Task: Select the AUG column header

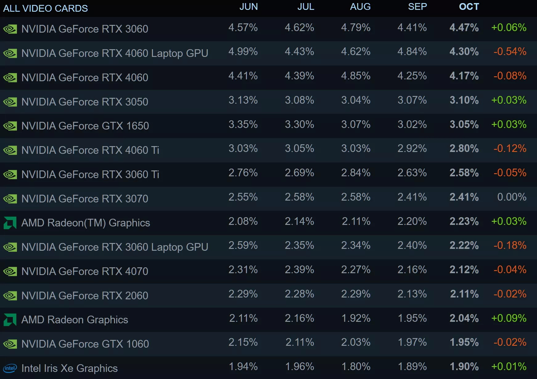Action: 360,7
